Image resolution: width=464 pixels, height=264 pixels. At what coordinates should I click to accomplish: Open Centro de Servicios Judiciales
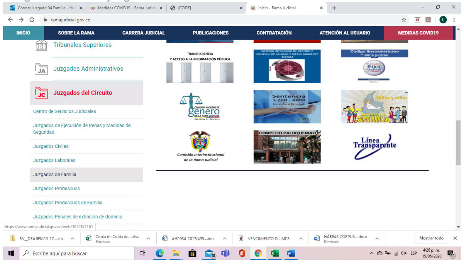coord(65,111)
